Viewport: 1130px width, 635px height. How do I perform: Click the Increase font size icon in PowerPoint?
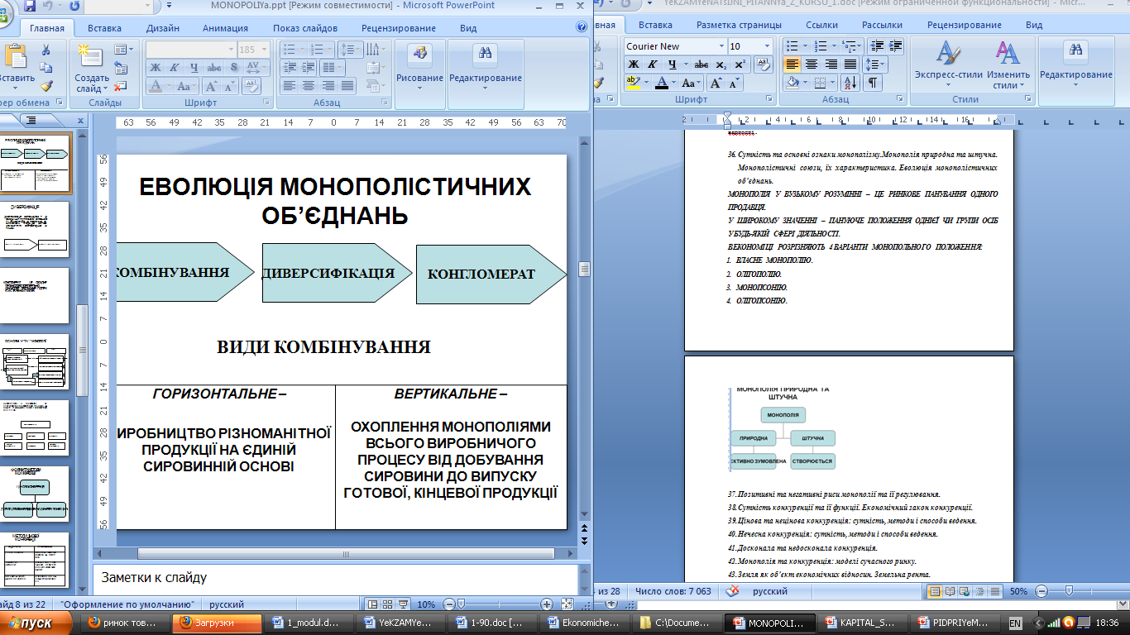(212, 86)
